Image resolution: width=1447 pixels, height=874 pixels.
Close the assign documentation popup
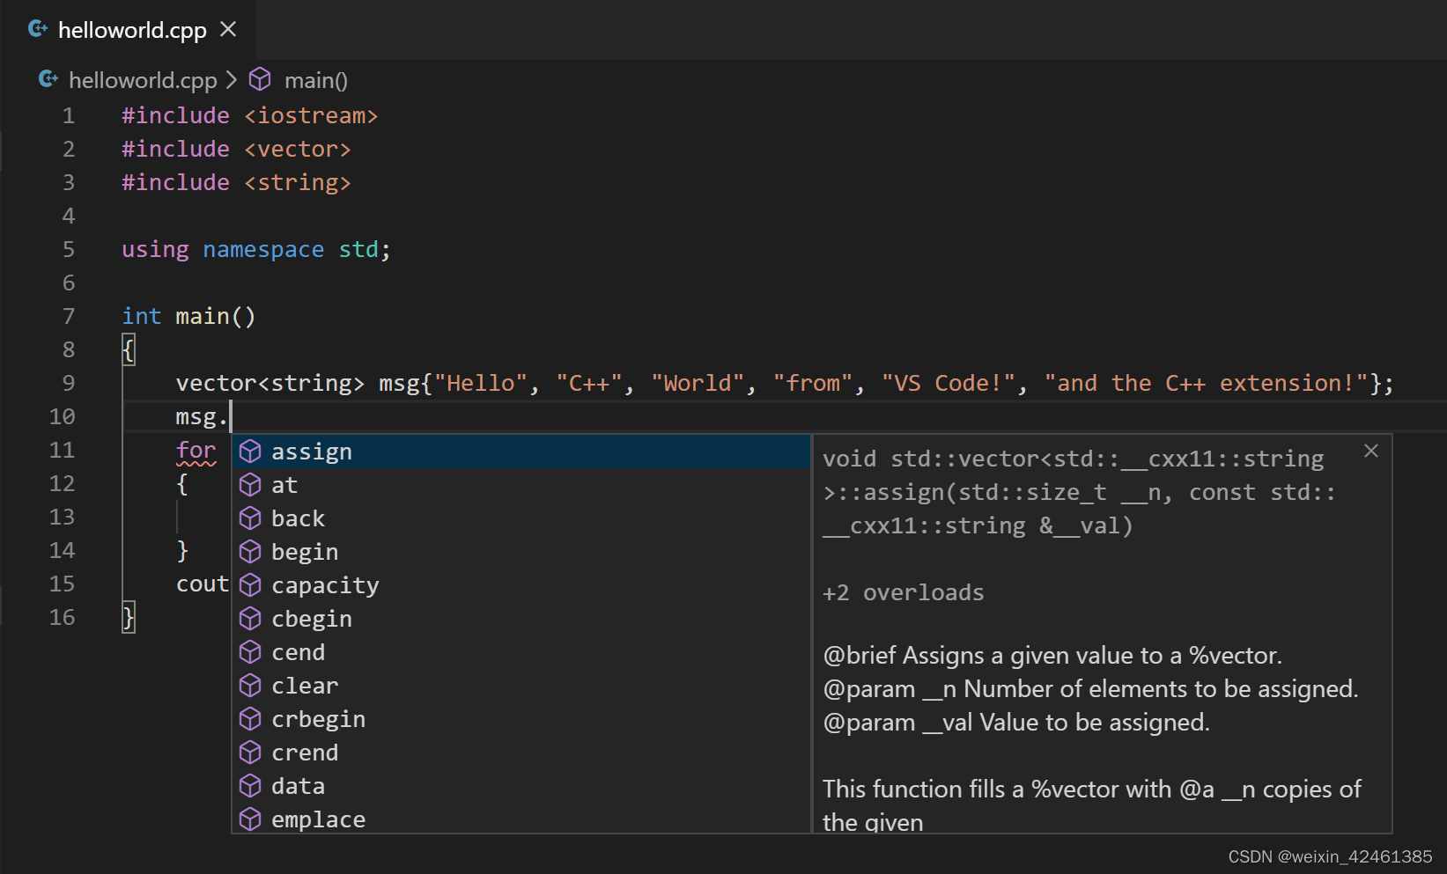1370,451
